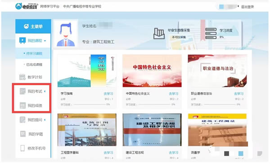Click the 我的成绩 score icon

(22, 105)
